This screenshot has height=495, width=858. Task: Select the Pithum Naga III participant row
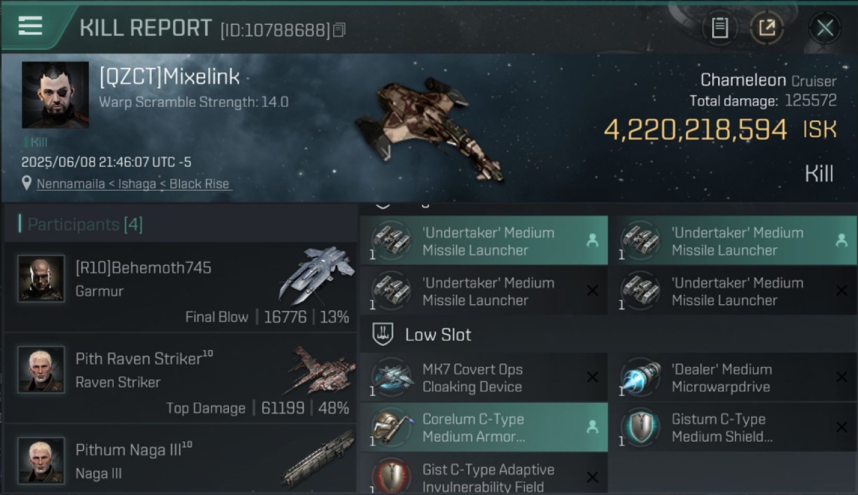tap(180, 460)
